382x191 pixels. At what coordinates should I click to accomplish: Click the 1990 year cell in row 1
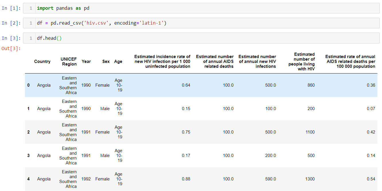tap(86, 109)
